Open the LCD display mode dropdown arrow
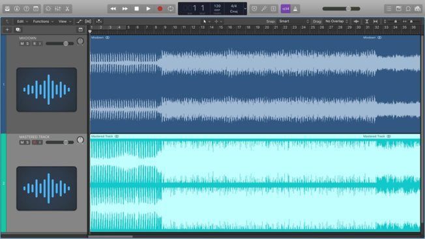Image resolution: width=425 pixels, height=239 pixels. tap(245, 8)
